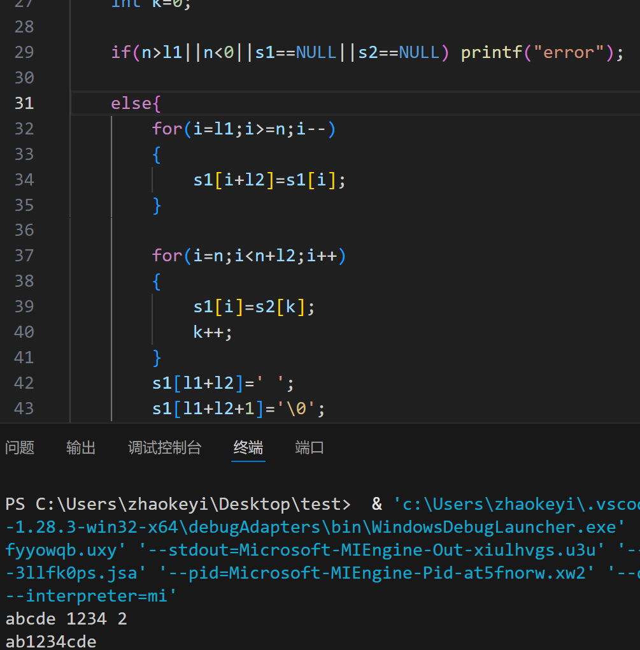The width and height of the screenshot is (640, 650).
Task: Click the '\0' character literal on line 43
Action: pyautogui.click(x=295, y=408)
